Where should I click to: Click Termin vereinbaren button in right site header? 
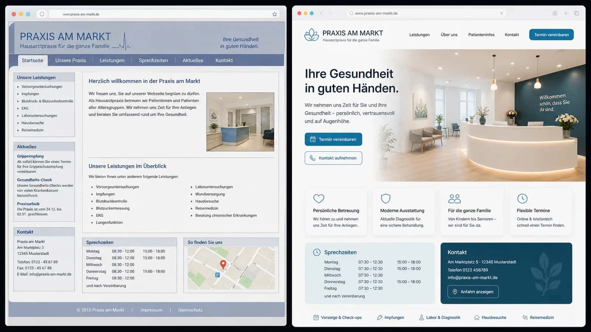551,35
